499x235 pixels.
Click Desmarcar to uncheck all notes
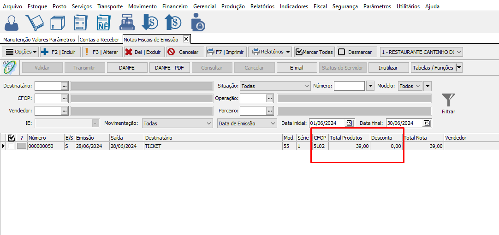point(356,52)
